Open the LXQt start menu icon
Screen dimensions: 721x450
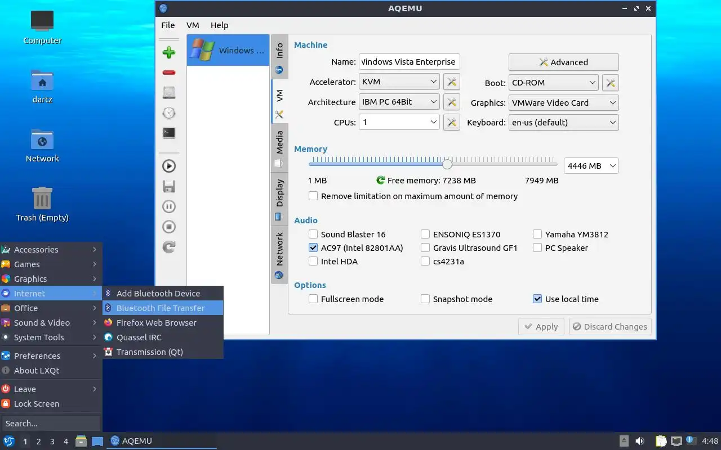coord(8,441)
